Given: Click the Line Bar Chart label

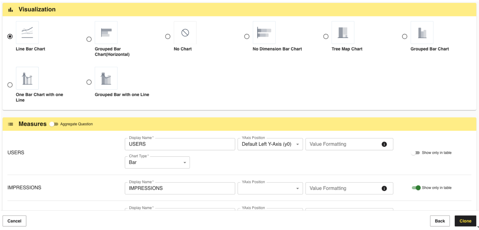Looking at the screenshot, I should pyautogui.click(x=30, y=49).
